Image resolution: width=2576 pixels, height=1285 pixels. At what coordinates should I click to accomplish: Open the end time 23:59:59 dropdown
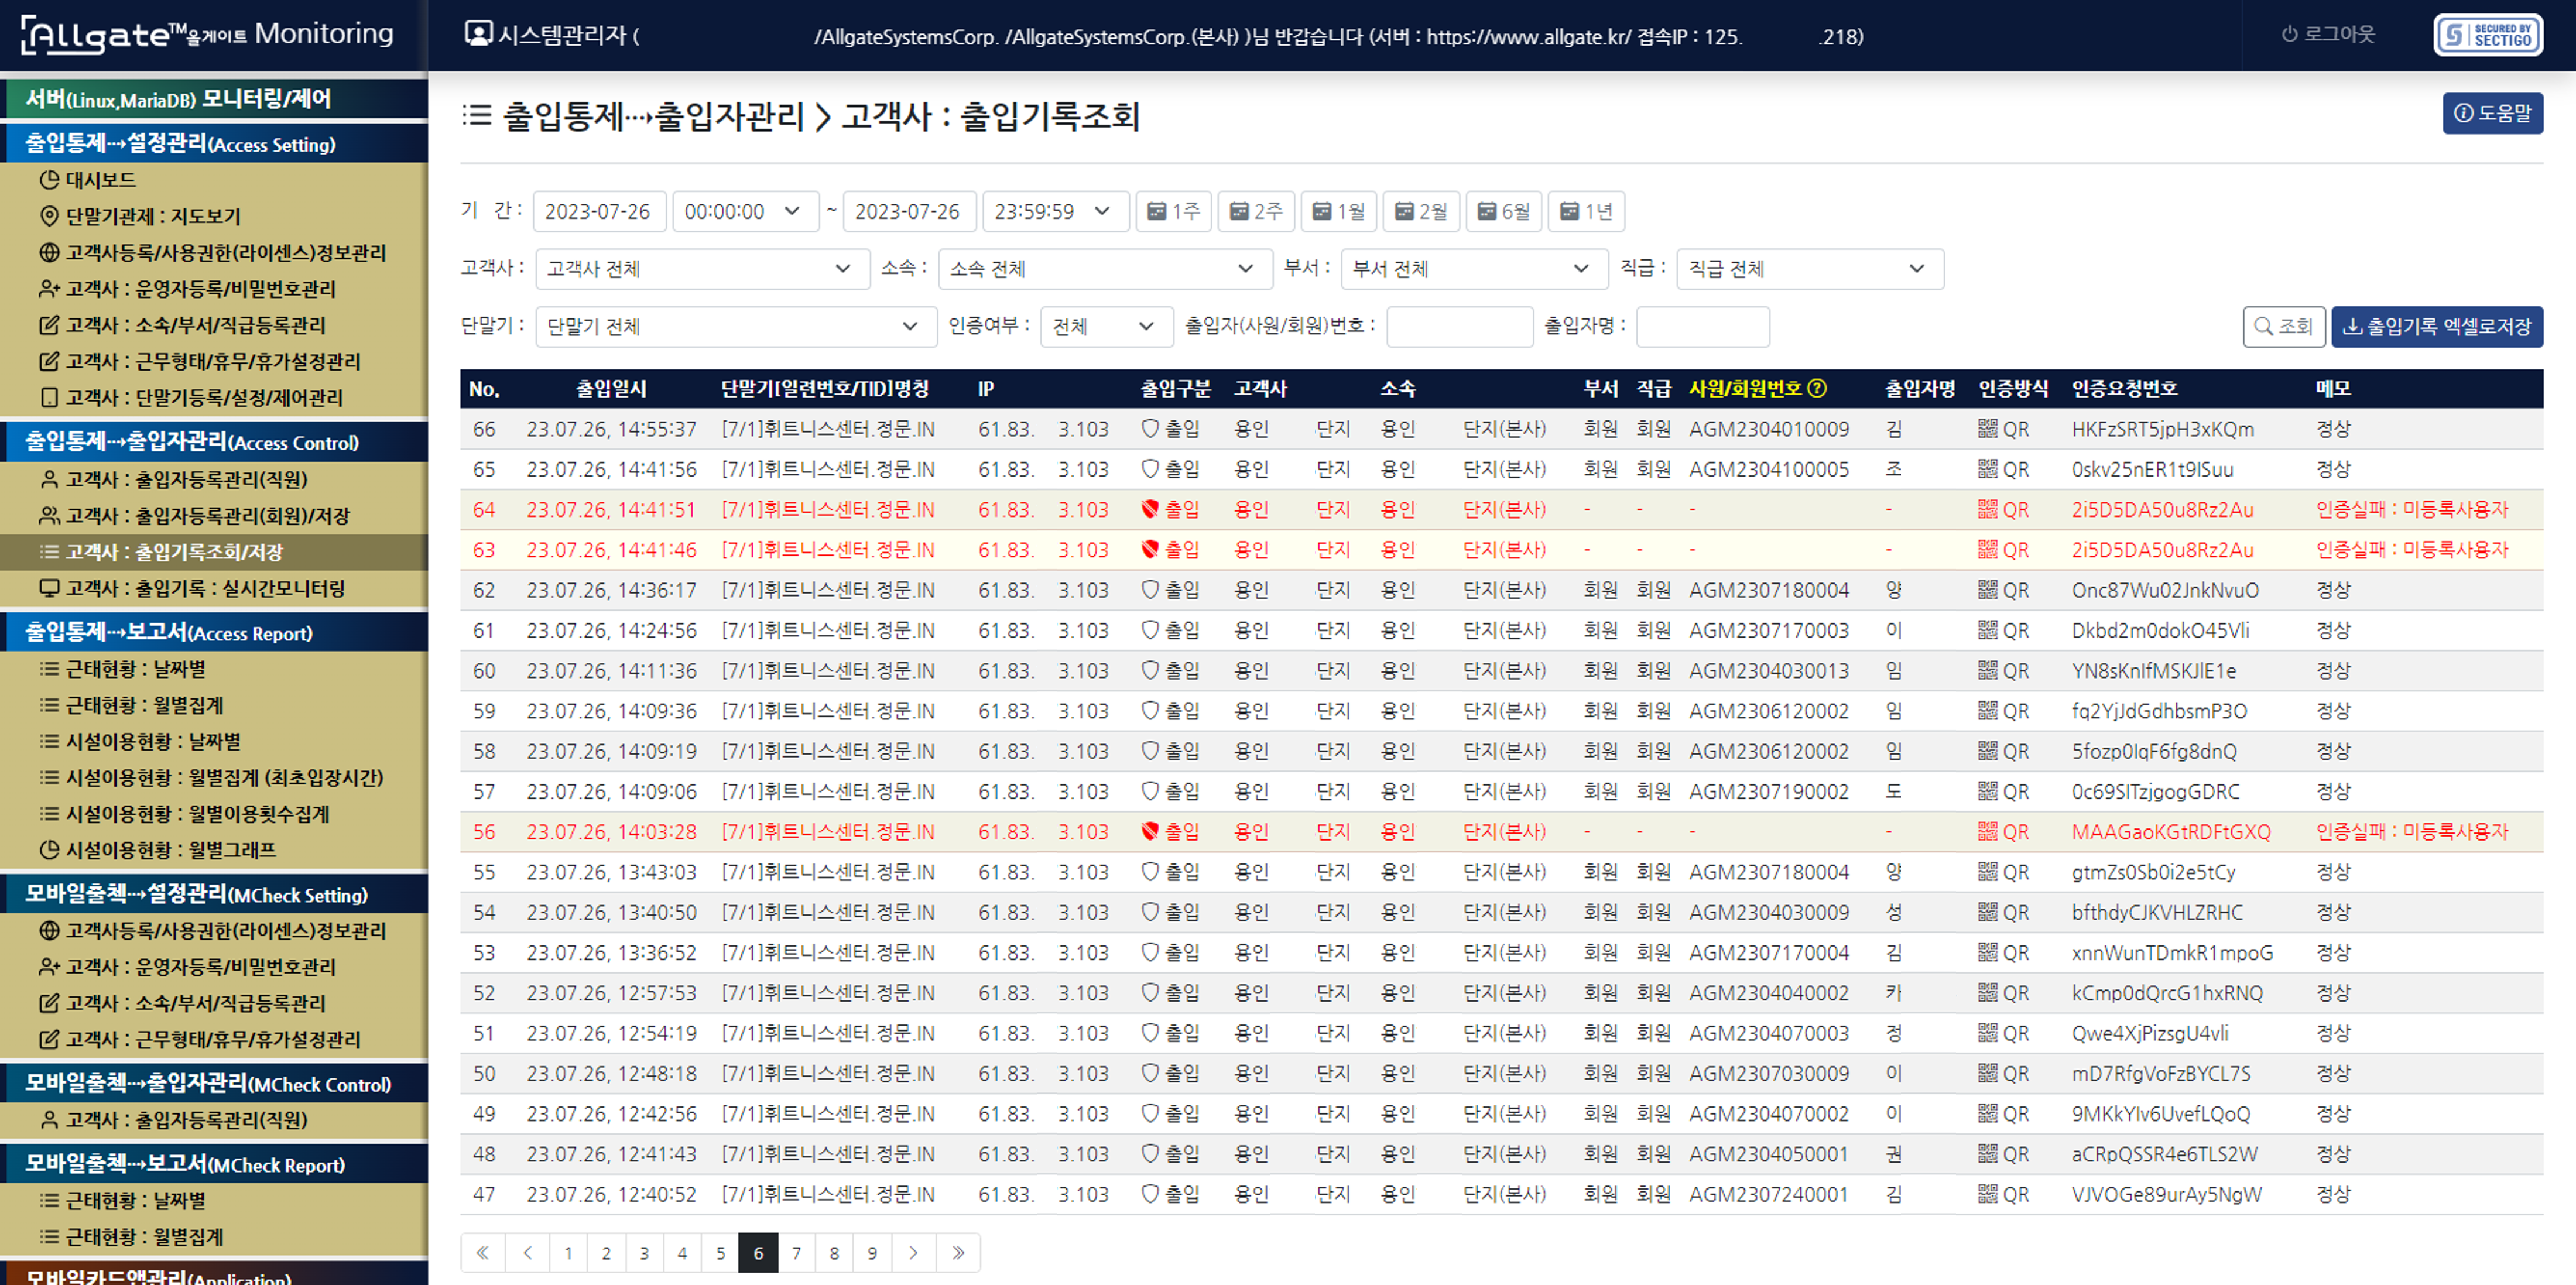pos(1055,211)
